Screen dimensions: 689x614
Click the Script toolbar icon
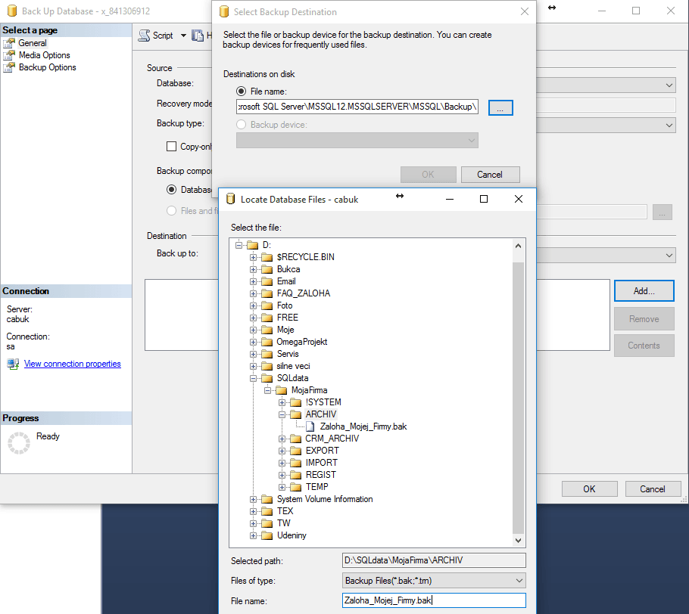tap(145, 36)
